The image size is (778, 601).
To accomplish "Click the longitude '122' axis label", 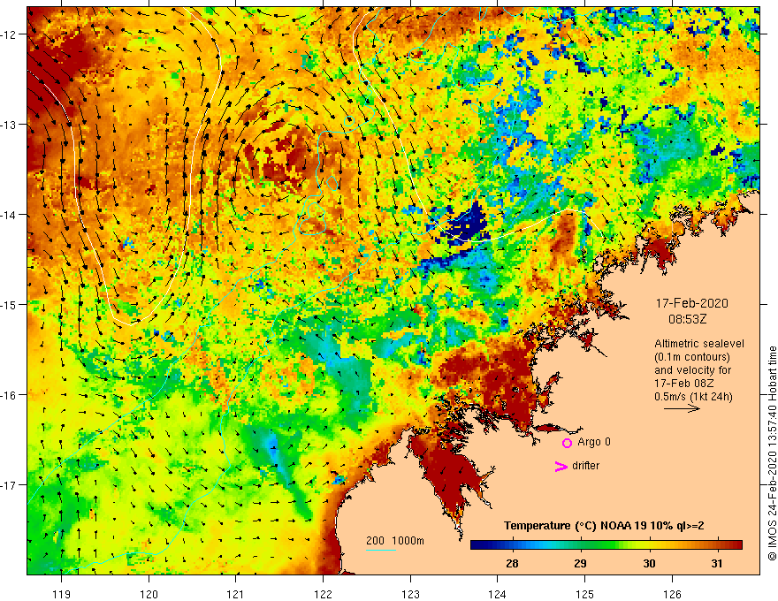I will [x=323, y=594].
